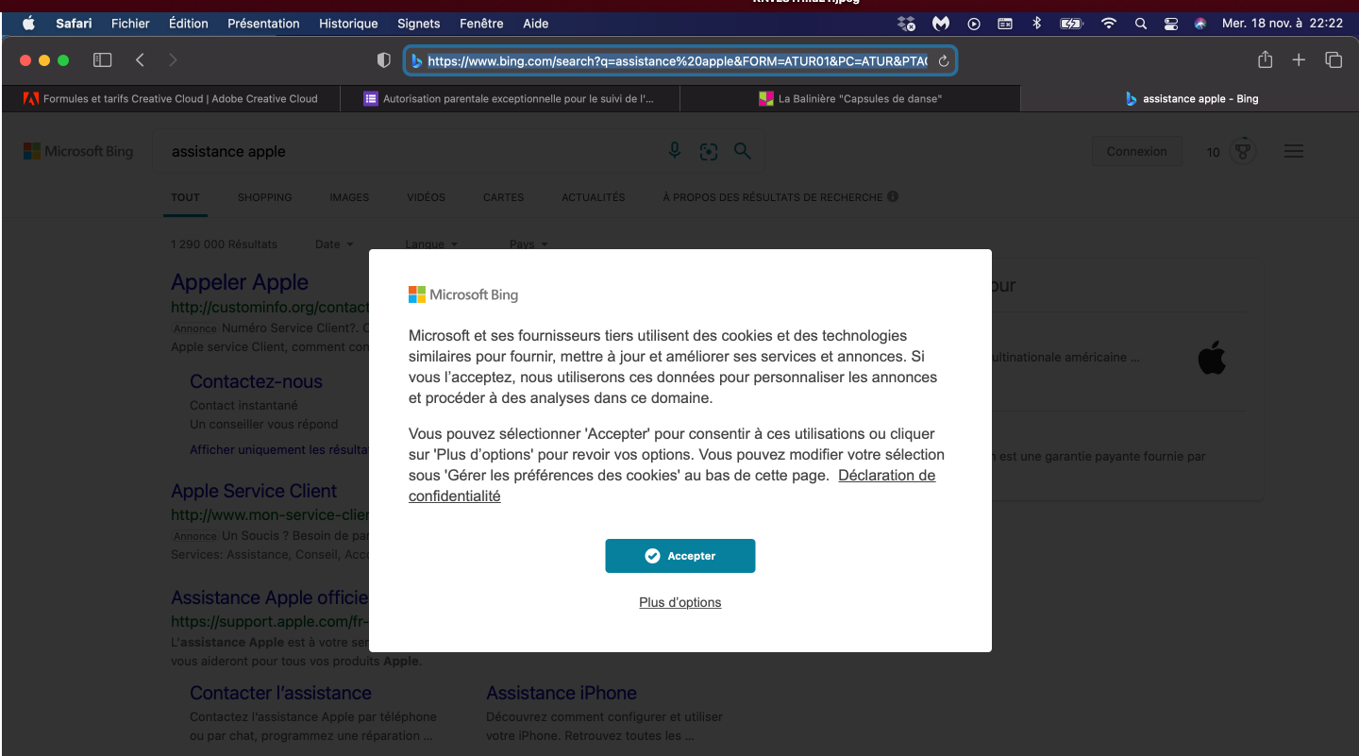This screenshot has width=1359, height=756.
Task: Click the menu bar clock Mer. 18 nov. à 22:22
Action: [1282, 24]
